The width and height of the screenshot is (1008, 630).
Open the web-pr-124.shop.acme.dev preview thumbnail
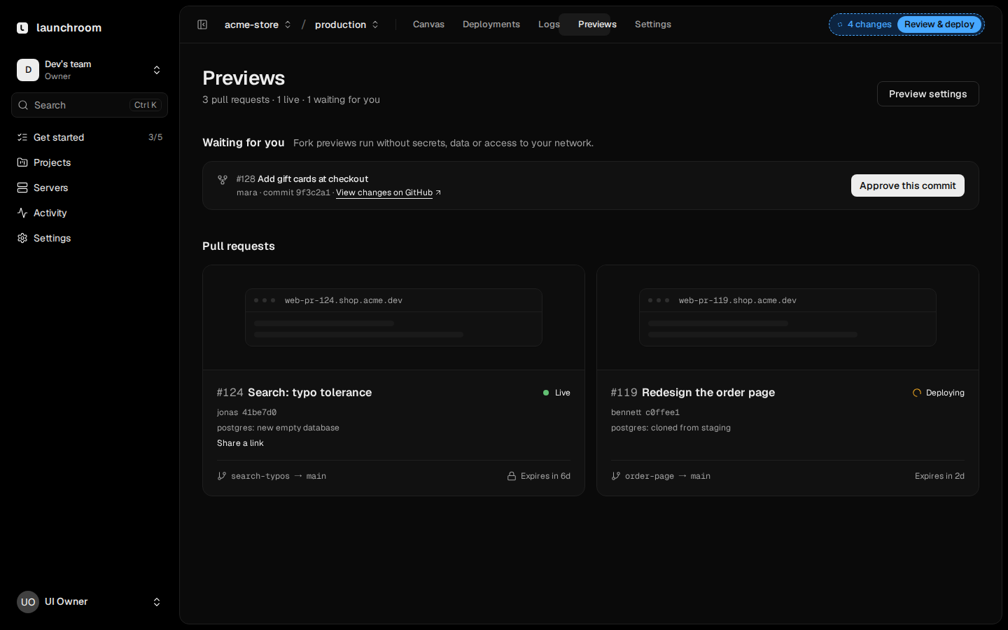click(x=393, y=318)
